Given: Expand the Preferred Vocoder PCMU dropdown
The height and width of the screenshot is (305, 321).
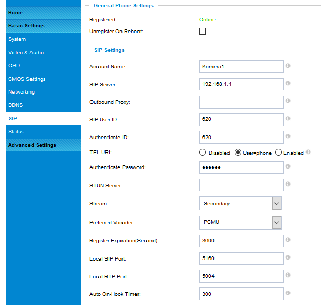Looking at the screenshot, I should (x=240, y=222).
